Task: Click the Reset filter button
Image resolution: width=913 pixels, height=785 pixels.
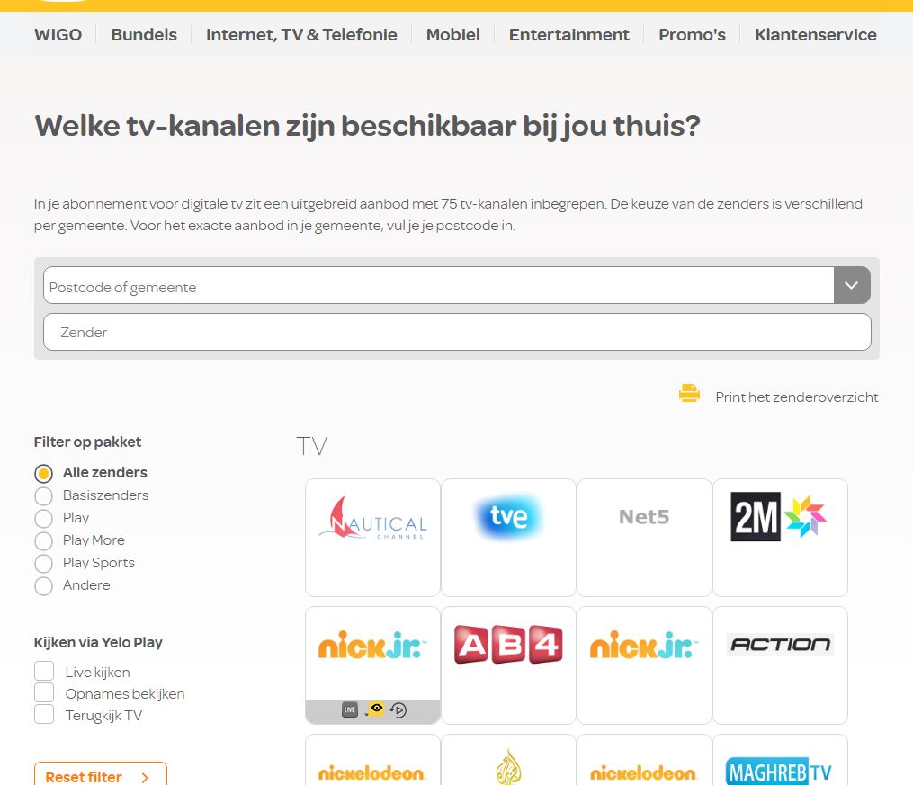Action: point(101,774)
